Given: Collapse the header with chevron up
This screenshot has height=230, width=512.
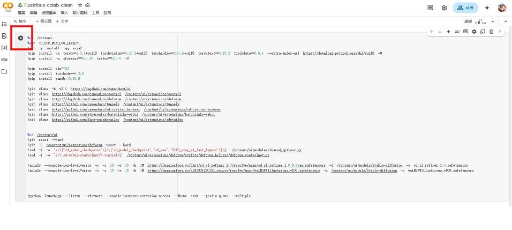Looking at the screenshot, I should tap(505, 21).
